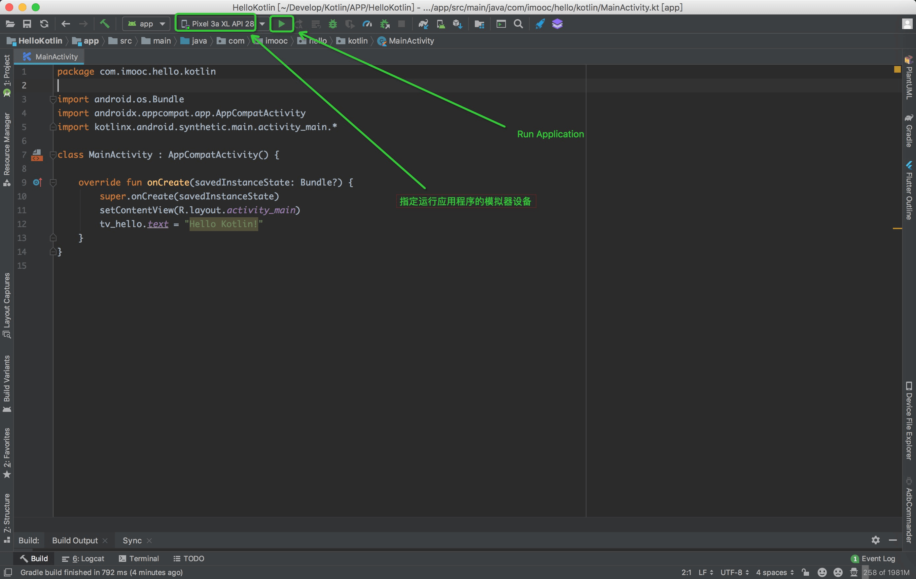Sync project with Gradle files elephant icon

click(423, 24)
